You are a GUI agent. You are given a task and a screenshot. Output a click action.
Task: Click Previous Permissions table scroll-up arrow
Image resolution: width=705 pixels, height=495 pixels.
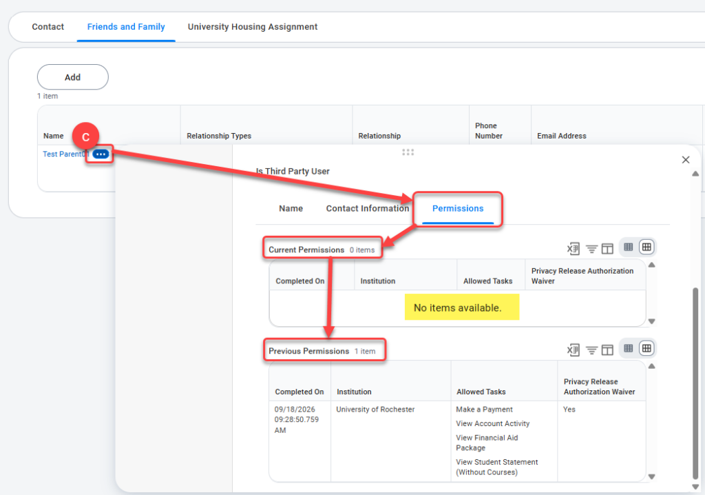coord(651,366)
